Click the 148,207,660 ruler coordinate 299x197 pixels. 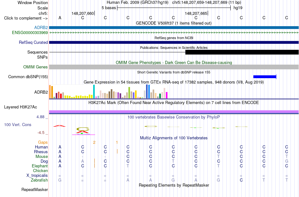pos(83,13)
